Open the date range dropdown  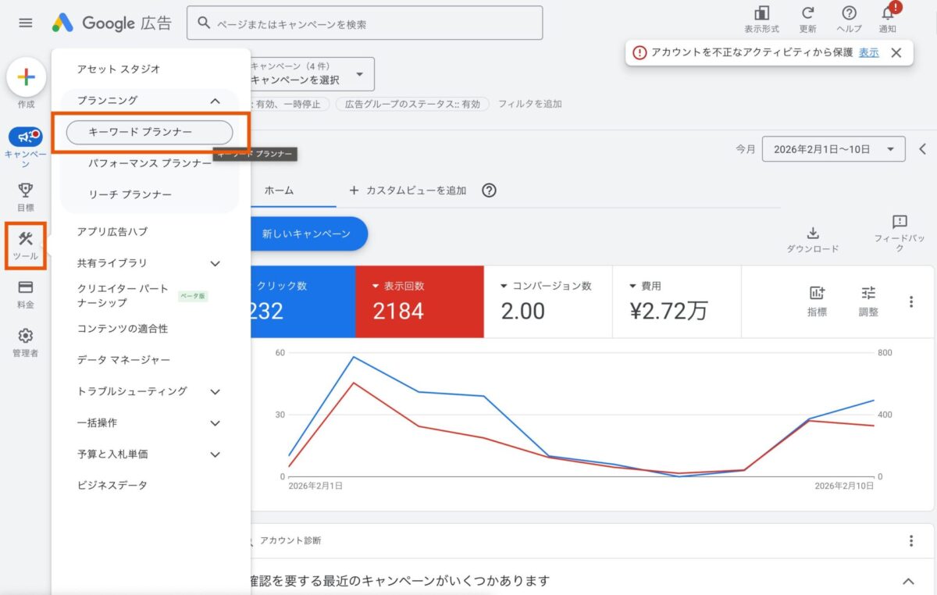[x=833, y=149]
